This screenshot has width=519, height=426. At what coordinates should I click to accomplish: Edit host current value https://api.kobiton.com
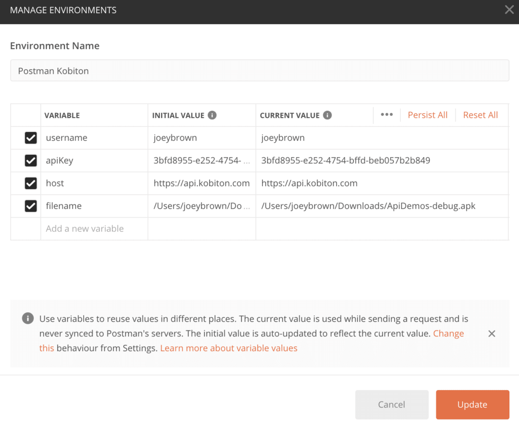382,183
